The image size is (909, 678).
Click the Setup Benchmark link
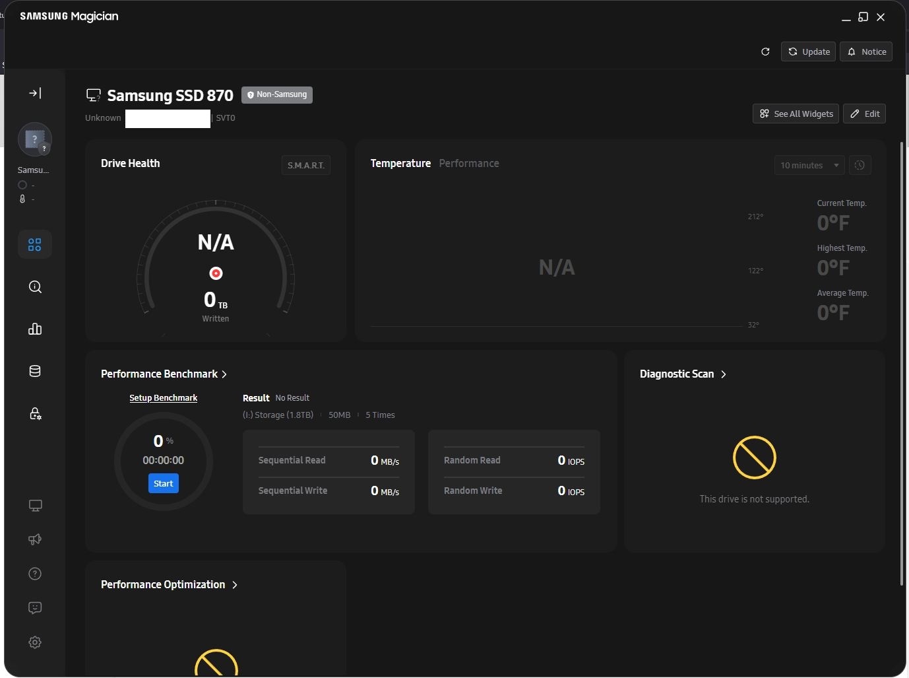point(163,398)
